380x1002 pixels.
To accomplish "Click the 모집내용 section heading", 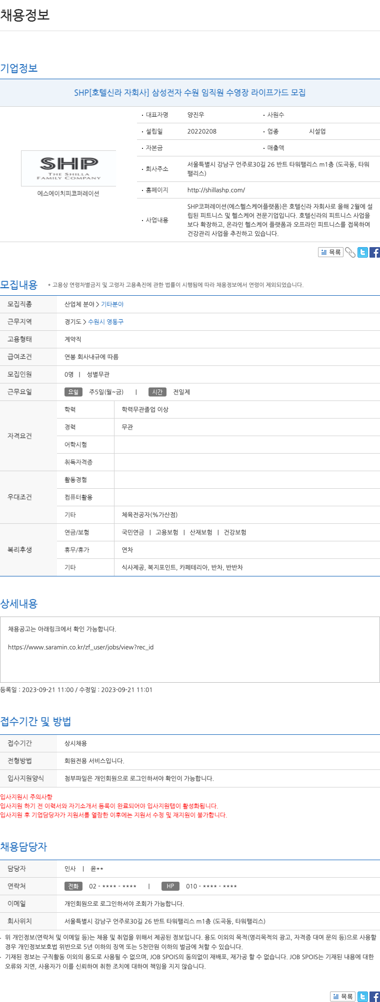I will coord(19,285).
